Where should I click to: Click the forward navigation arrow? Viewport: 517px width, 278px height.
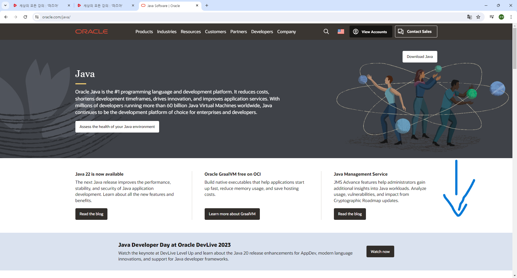click(x=16, y=17)
